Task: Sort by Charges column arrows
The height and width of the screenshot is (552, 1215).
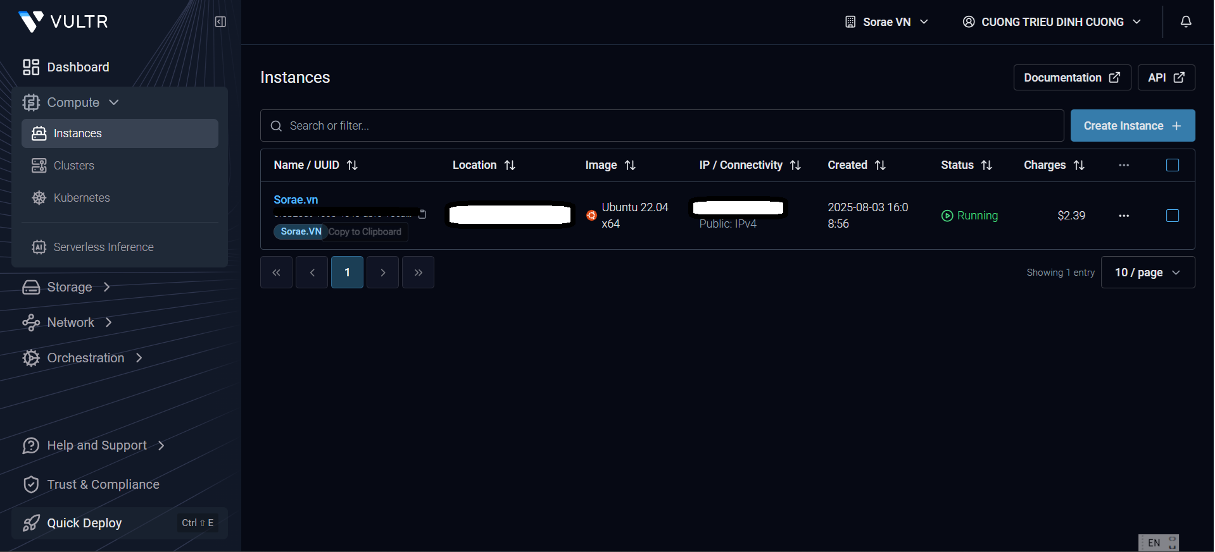Action: tap(1080, 165)
